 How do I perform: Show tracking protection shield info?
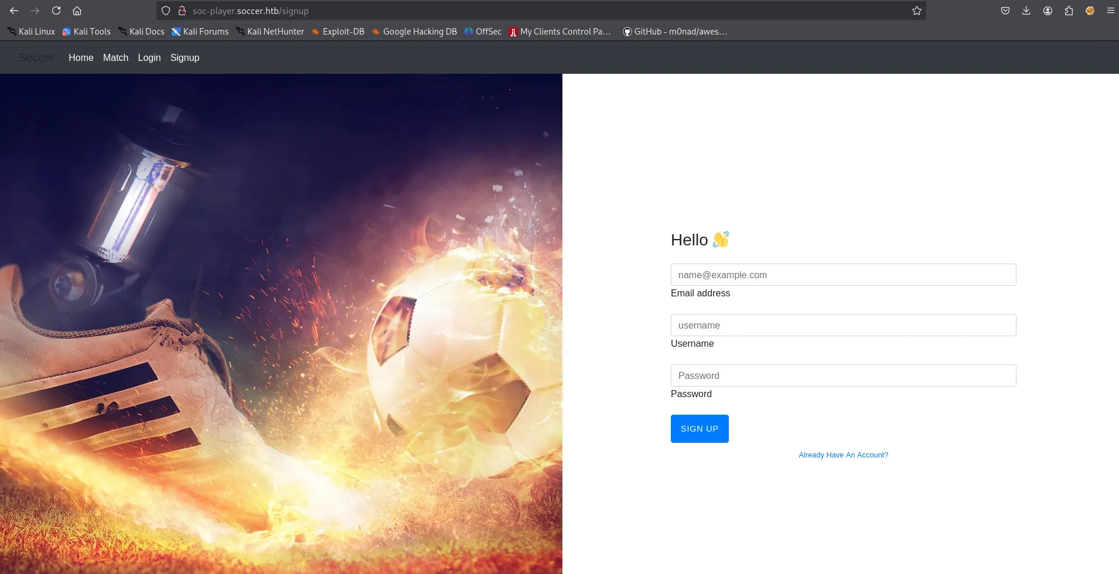(x=166, y=11)
